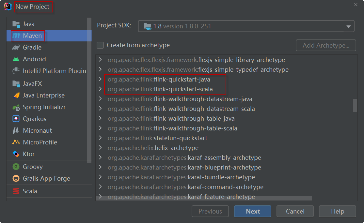Viewport: 364px width, 223px height.
Task: Expand the flink-quickstart-java archetype node
Action: coord(100,80)
